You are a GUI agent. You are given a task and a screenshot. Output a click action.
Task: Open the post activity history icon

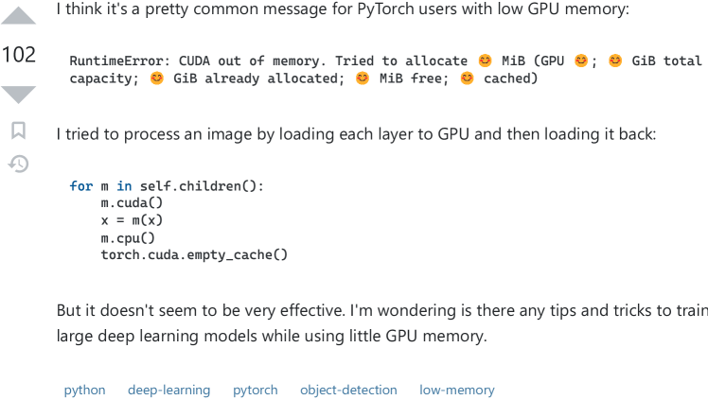point(19,164)
